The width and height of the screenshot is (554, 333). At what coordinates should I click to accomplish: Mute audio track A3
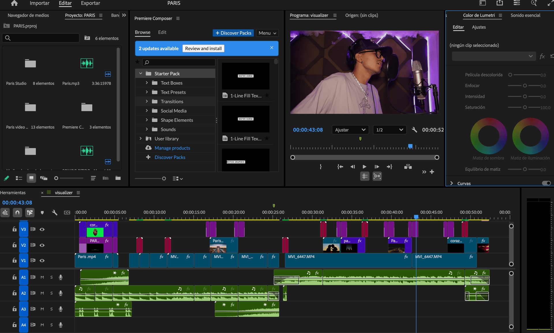pos(42,309)
